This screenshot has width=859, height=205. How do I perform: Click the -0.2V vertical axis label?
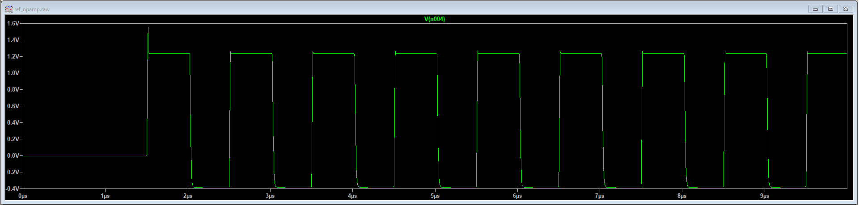(x=12, y=172)
